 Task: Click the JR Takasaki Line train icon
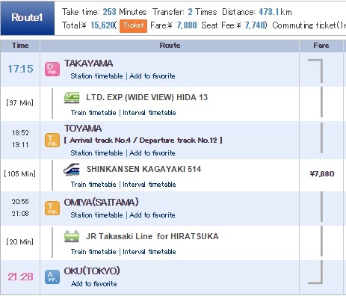coord(72,236)
